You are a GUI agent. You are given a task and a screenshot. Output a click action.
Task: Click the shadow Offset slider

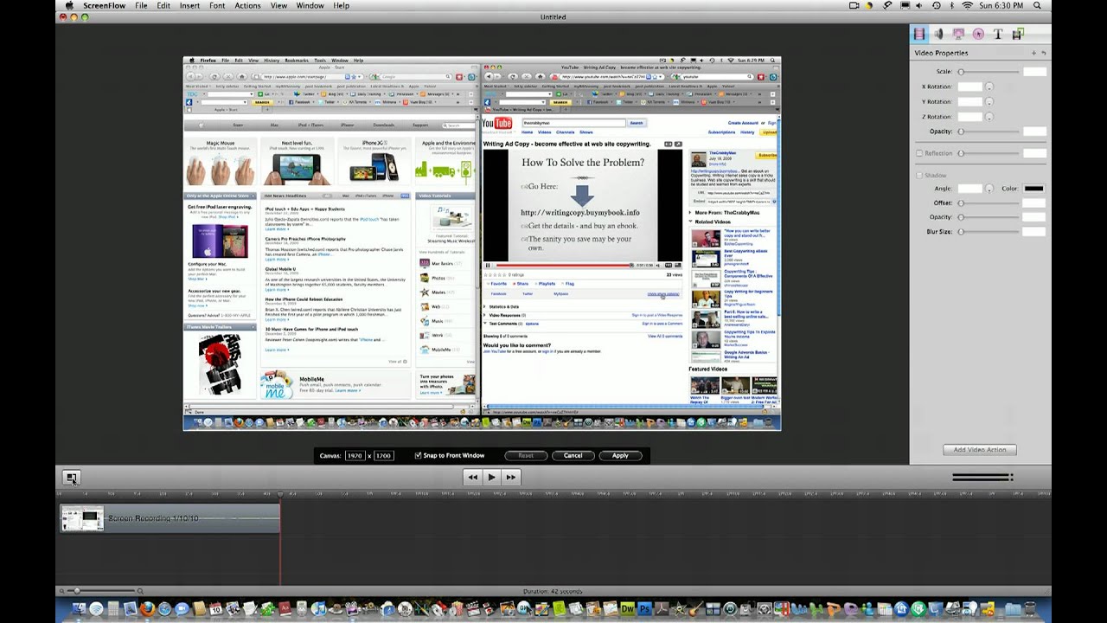click(x=987, y=203)
